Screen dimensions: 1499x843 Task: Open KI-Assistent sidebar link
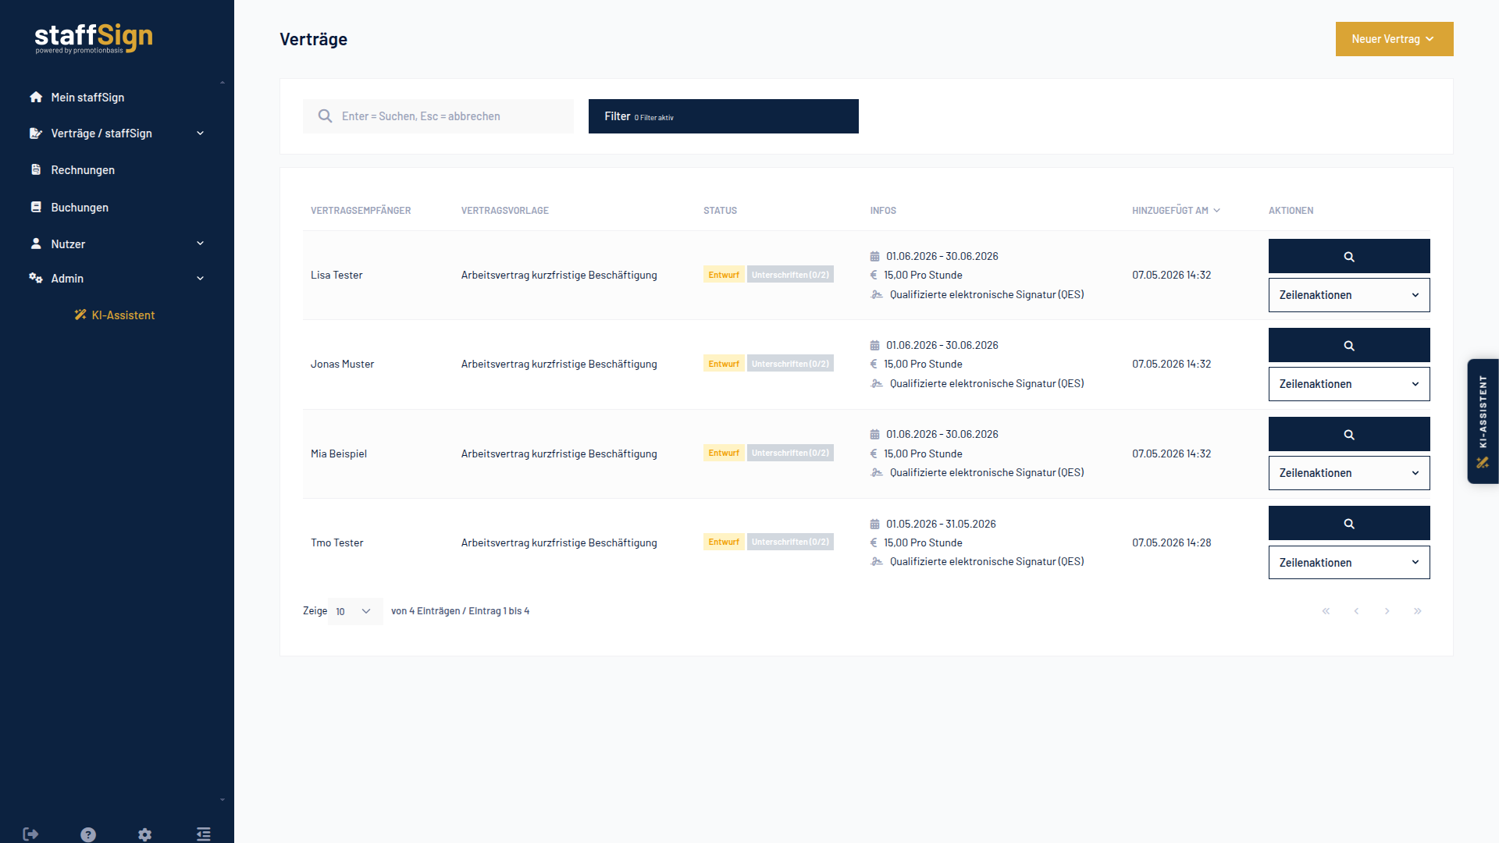(x=115, y=315)
